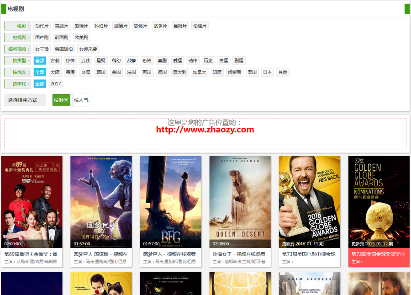Filter by 俄罗斯 region

point(235,72)
